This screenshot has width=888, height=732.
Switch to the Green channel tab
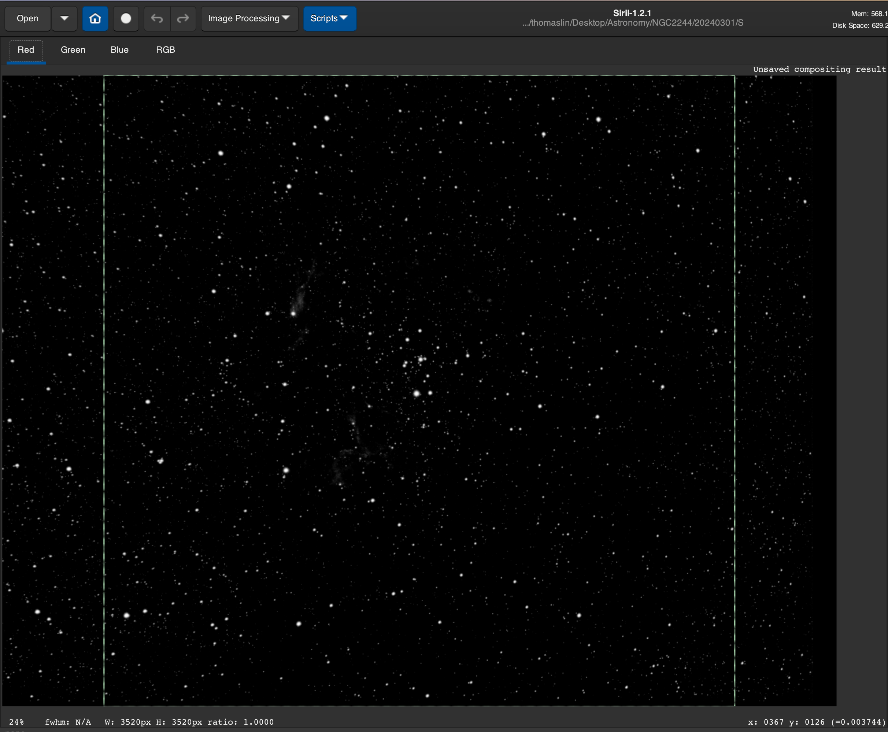73,50
